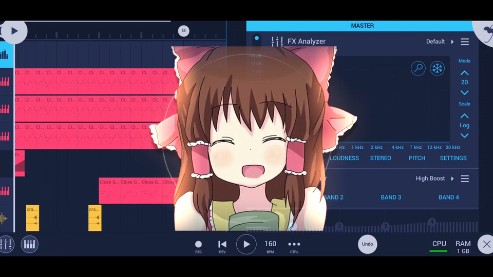Jump to the bar 33 timeline marker
The height and width of the screenshot is (277, 493).
[x=184, y=31]
